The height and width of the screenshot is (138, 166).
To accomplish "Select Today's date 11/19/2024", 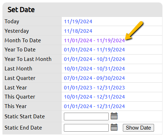I will click(x=78, y=21).
